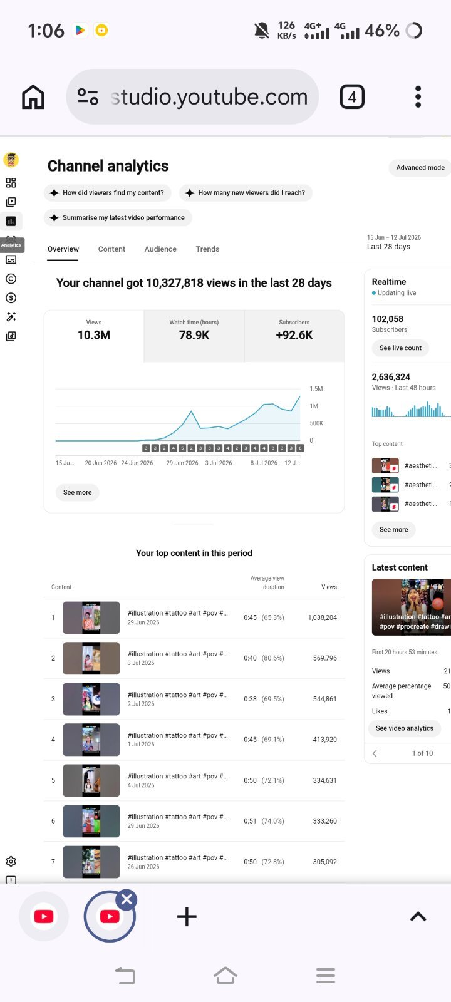This screenshot has height=1002, width=451.
Task: Tap the sparkle icon on 'Summarise my latest video performance'
Action: click(54, 218)
